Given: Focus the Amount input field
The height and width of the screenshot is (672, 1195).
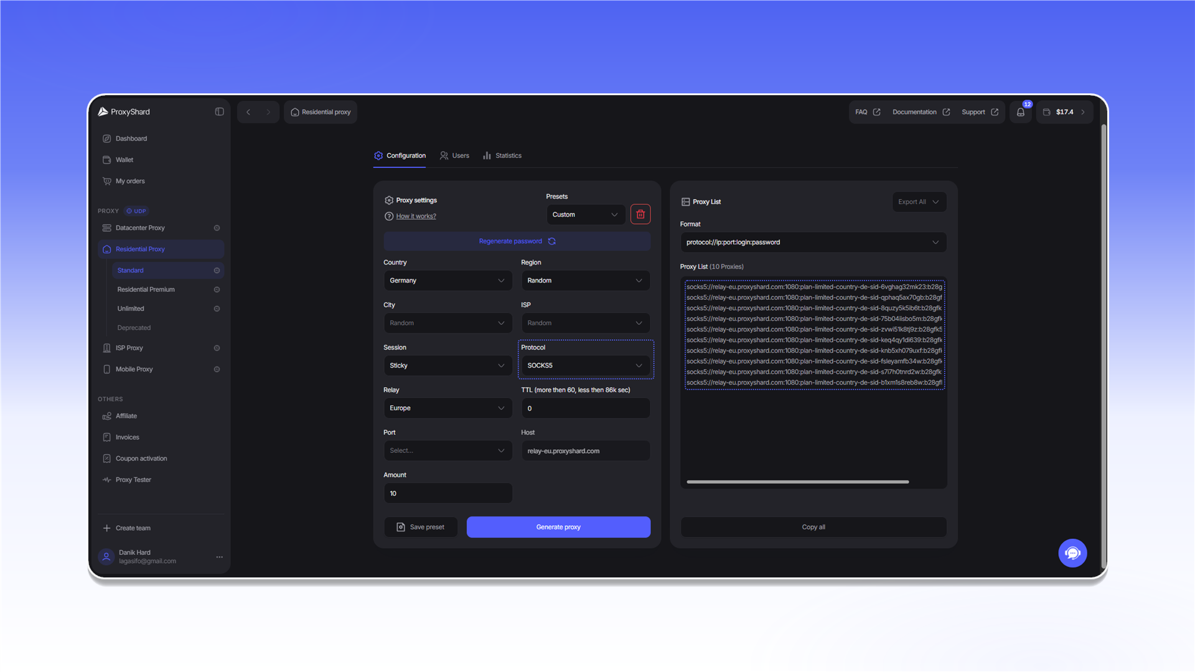Looking at the screenshot, I should 448,493.
